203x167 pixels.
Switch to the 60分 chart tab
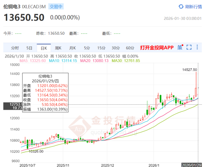point(130,48)
